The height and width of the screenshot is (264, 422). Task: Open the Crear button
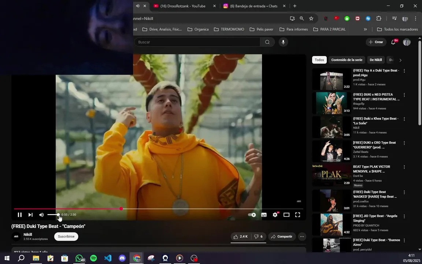point(376,42)
